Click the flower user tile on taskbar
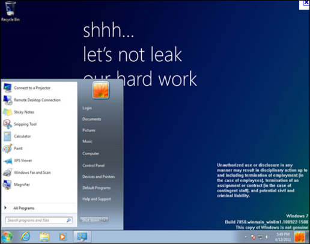This screenshot has width=310, height=244. 300,237
